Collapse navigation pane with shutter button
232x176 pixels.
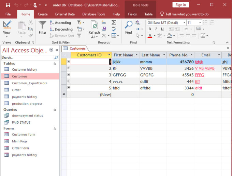57,50
